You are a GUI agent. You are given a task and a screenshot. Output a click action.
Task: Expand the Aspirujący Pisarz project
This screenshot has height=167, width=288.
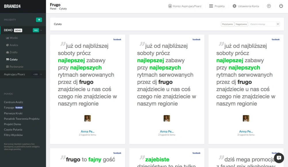[41, 74]
